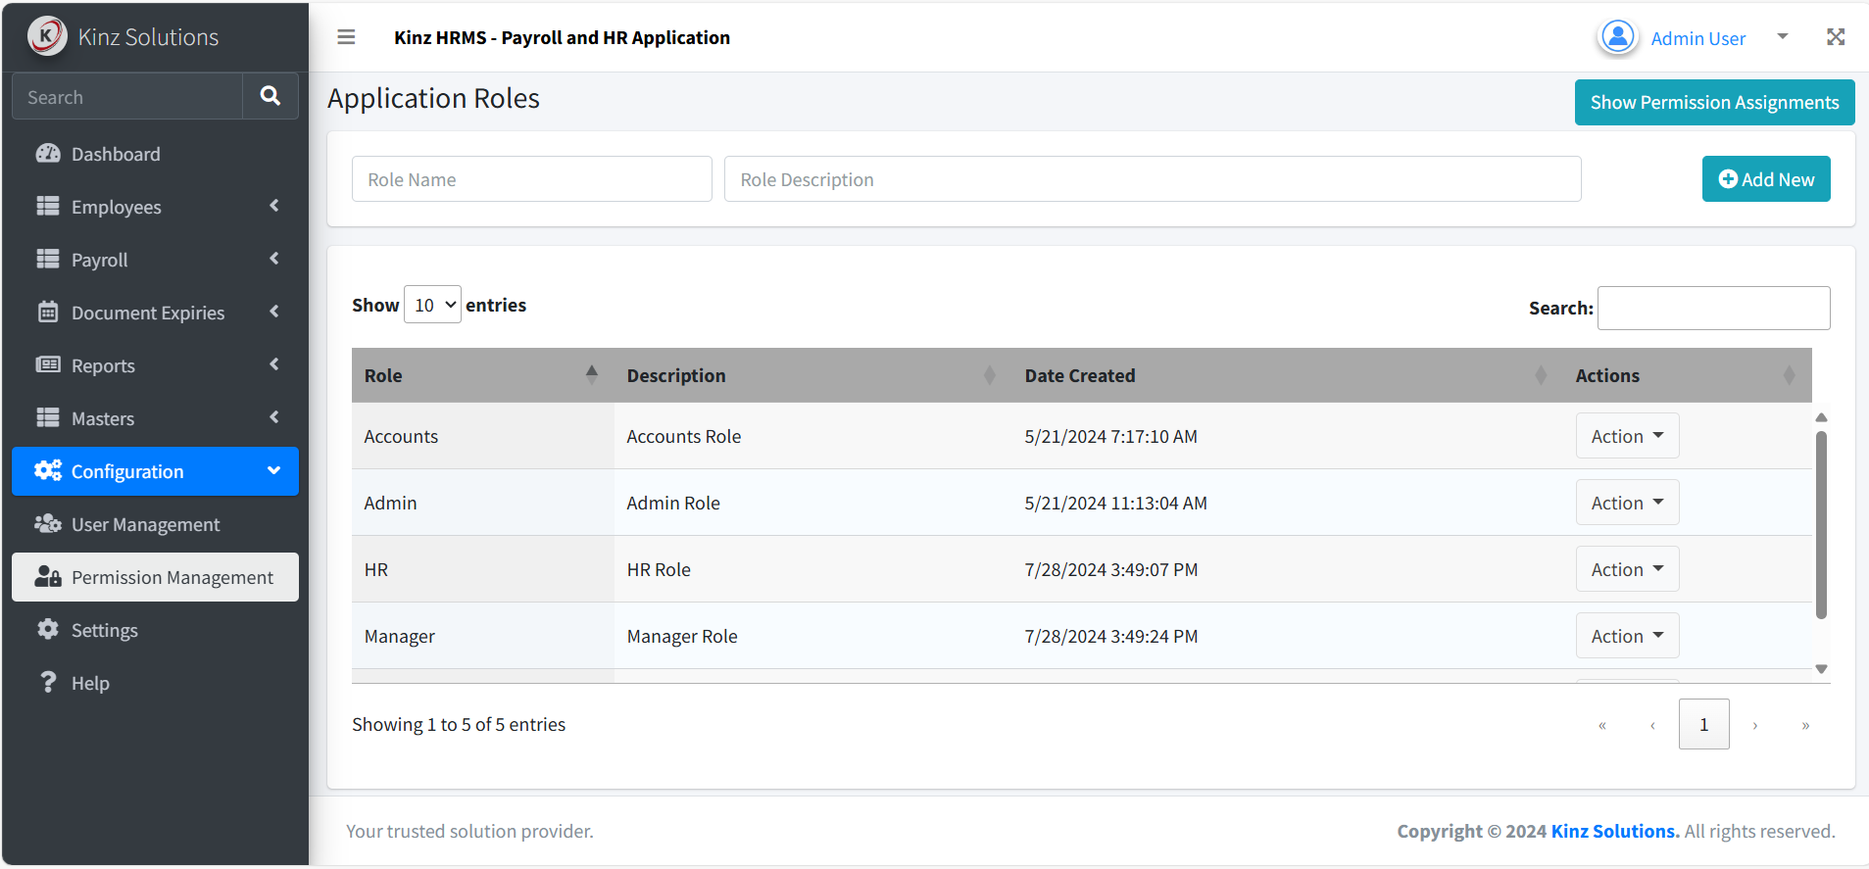Viewport: 1869px width, 869px height.
Task: Open the Admin User dropdown caret
Action: (1783, 37)
